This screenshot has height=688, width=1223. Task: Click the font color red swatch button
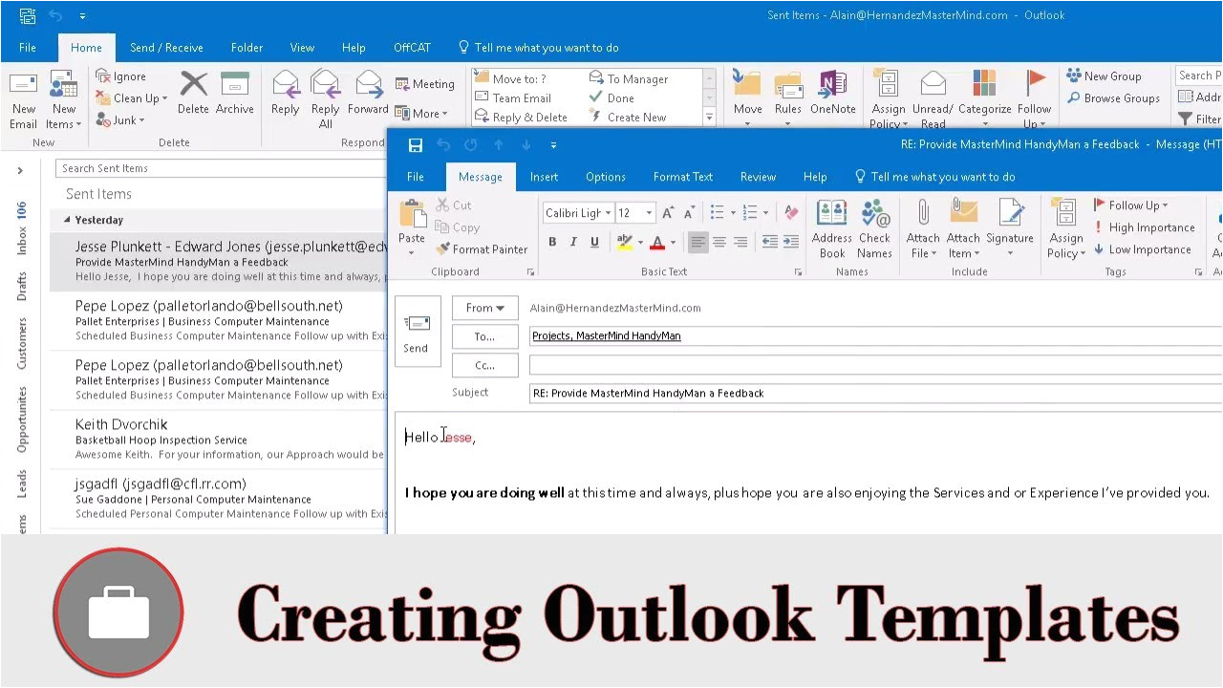click(656, 243)
